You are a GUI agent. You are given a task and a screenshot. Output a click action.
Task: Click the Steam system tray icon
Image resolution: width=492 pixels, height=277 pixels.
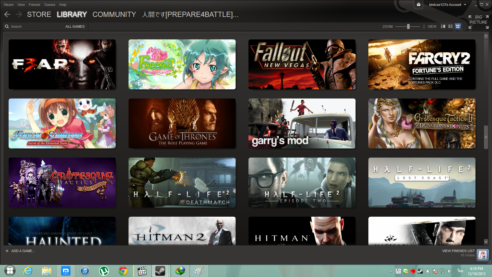coord(420,271)
